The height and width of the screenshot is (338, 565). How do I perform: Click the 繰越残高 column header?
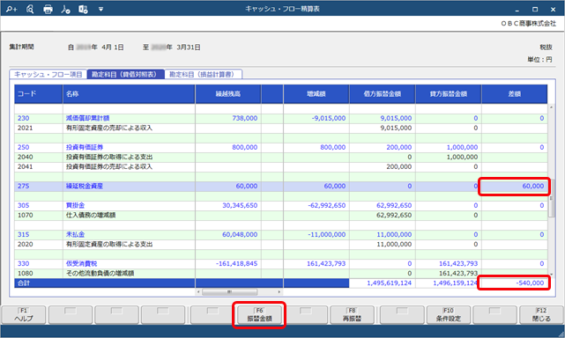tap(228, 94)
